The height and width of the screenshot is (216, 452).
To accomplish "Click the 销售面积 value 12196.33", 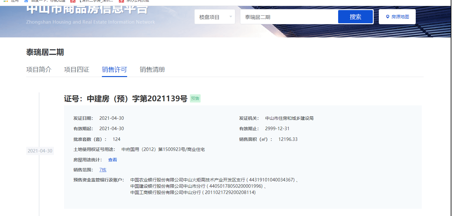I will (288, 139).
